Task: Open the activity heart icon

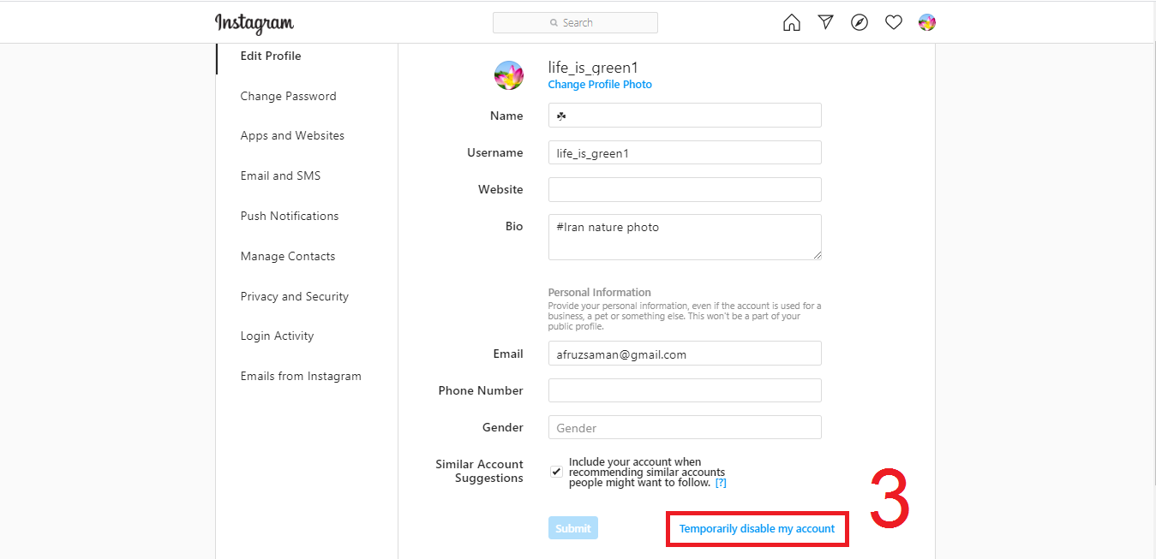Action: 894,23
